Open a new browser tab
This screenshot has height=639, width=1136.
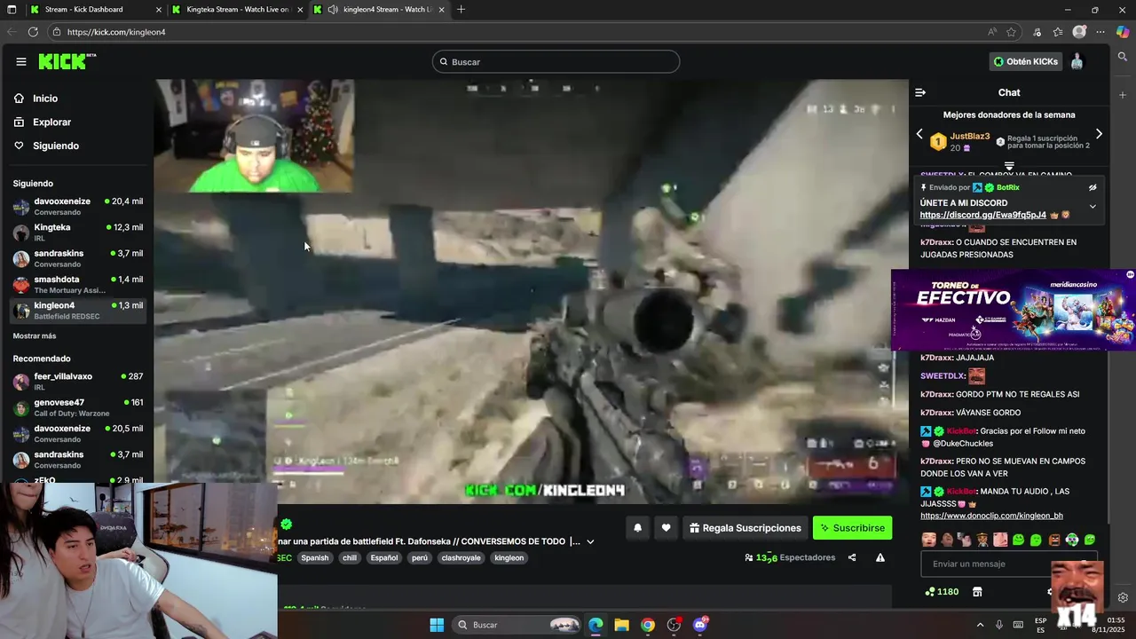pyautogui.click(x=461, y=10)
